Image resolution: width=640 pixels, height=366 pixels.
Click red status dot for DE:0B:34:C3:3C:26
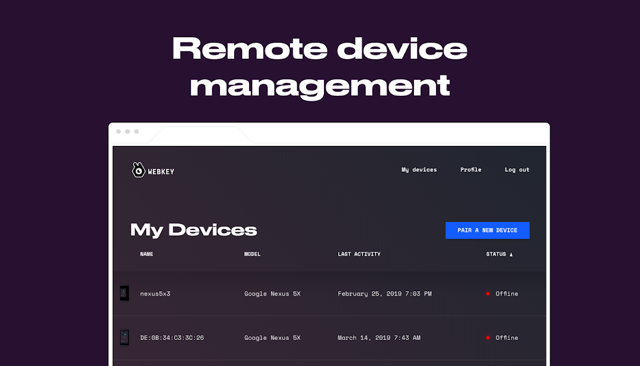tap(488, 338)
